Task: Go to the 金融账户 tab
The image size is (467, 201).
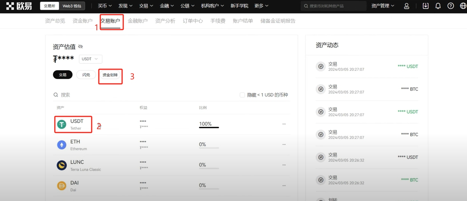Action: 138,21
